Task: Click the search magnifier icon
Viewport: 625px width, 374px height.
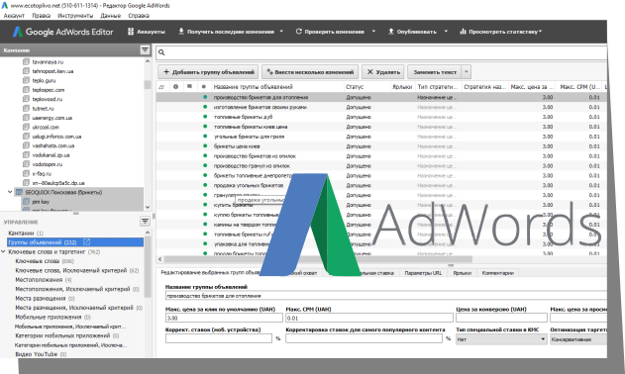Action: click(161, 52)
